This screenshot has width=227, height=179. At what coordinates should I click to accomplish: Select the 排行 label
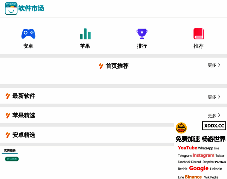click(142, 46)
